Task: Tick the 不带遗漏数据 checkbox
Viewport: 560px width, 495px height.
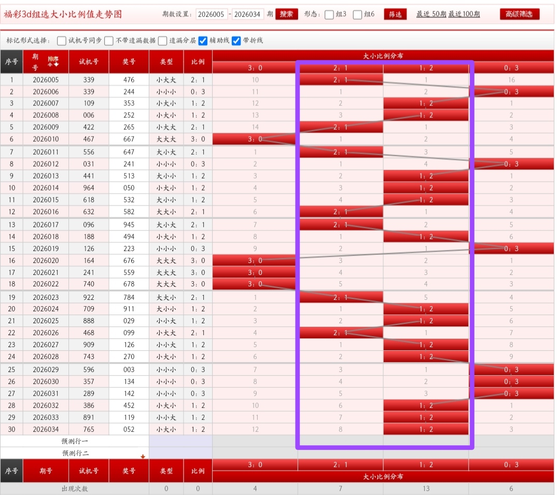Action: click(109, 40)
